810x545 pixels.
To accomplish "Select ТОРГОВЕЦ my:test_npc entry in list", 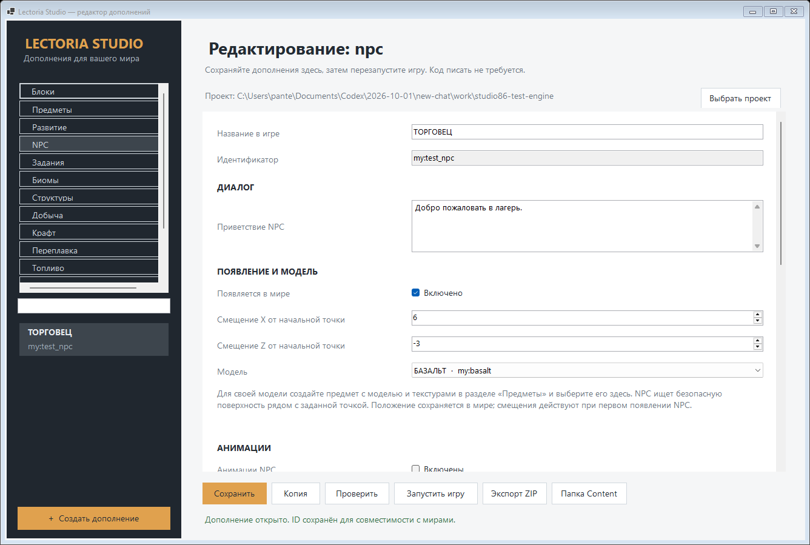I will 94,339.
